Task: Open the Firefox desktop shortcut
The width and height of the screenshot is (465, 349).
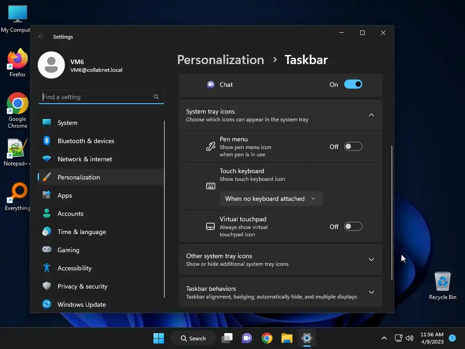Action: [x=18, y=63]
